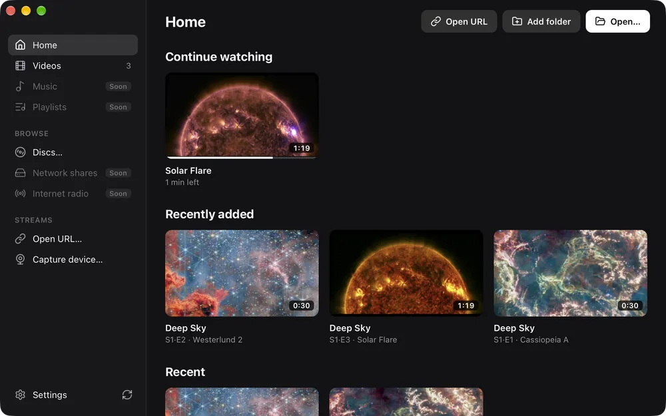Screen dimensions: 666x416
Task: Click the Home house icon in sidebar
Action: pos(20,45)
